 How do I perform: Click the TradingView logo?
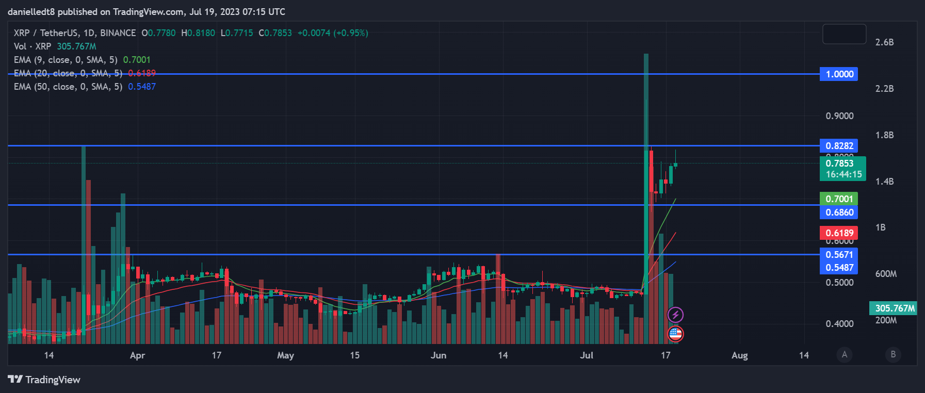[44, 380]
